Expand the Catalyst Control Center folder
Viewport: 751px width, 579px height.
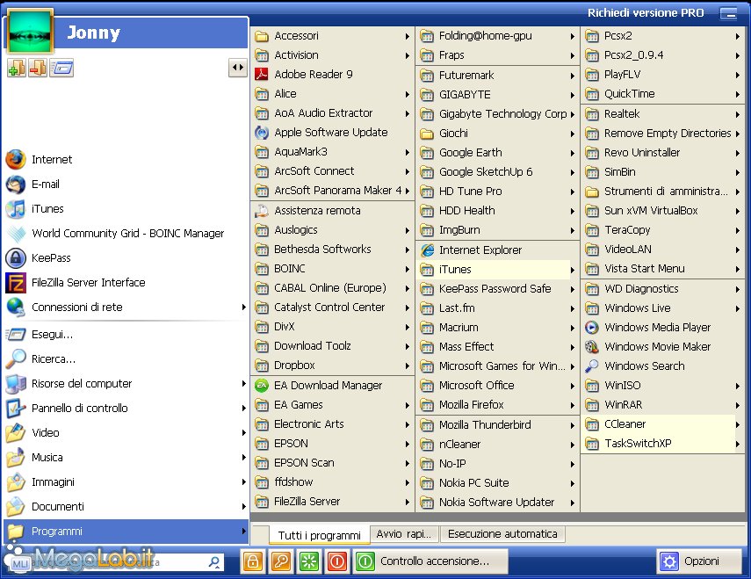coord(332,308)
